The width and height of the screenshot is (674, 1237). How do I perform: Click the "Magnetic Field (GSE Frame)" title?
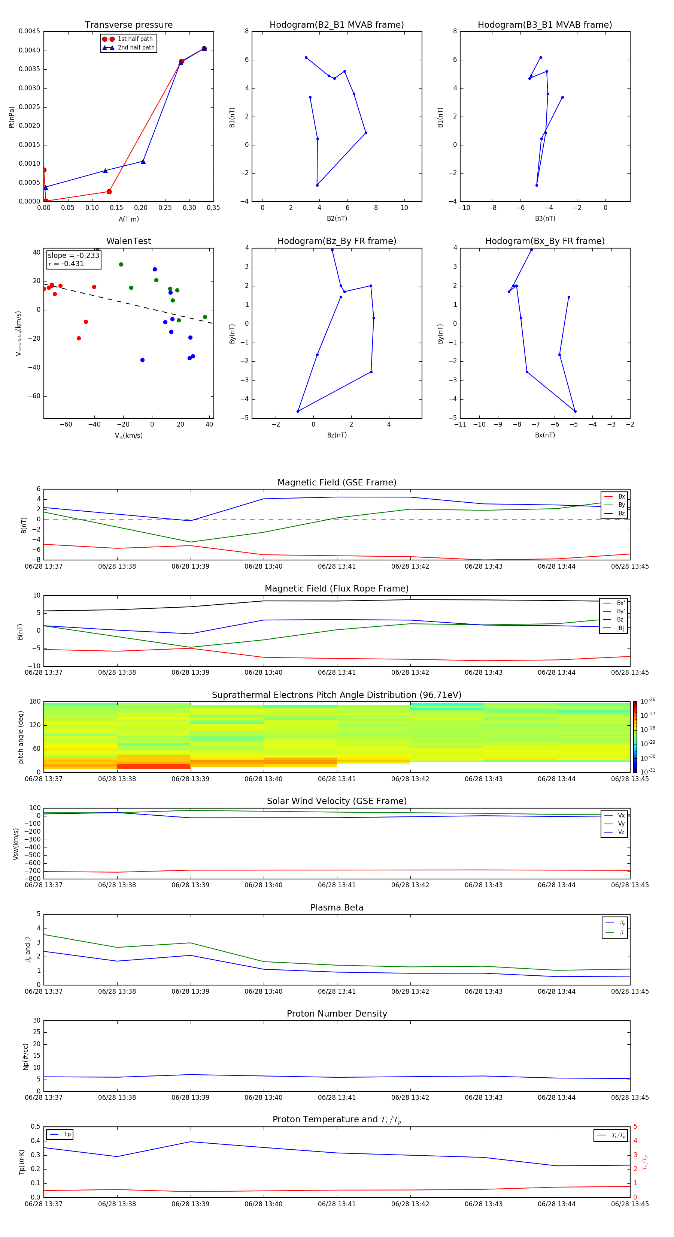tap(337, 482)
